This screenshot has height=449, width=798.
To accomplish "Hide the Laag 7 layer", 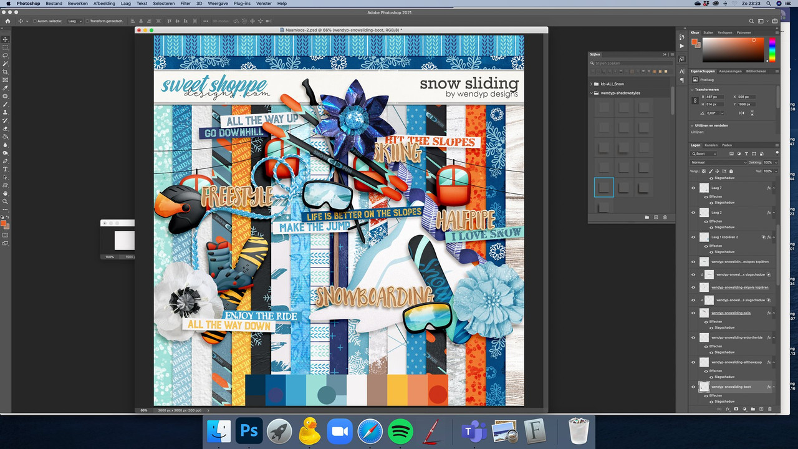I will point(693,188).
